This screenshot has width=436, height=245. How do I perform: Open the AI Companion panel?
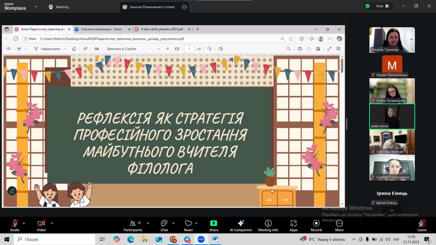coord(241,225)
